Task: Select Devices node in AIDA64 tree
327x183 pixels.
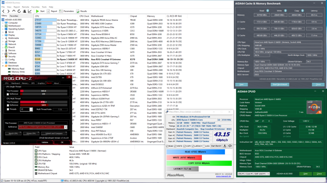Action: 10,50
